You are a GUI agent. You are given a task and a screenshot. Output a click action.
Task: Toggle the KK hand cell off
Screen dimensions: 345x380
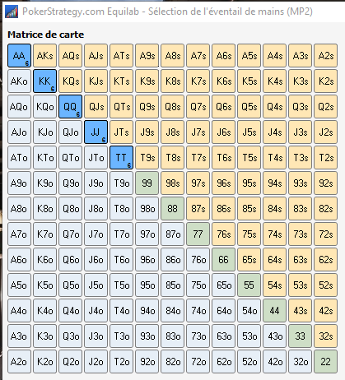(x=44, y=81)
